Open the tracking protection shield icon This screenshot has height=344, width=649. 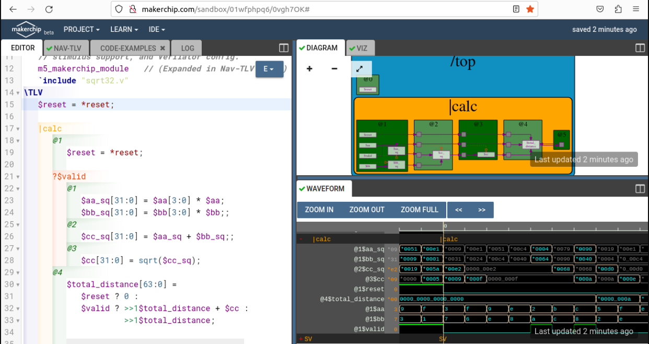[119, 9]
